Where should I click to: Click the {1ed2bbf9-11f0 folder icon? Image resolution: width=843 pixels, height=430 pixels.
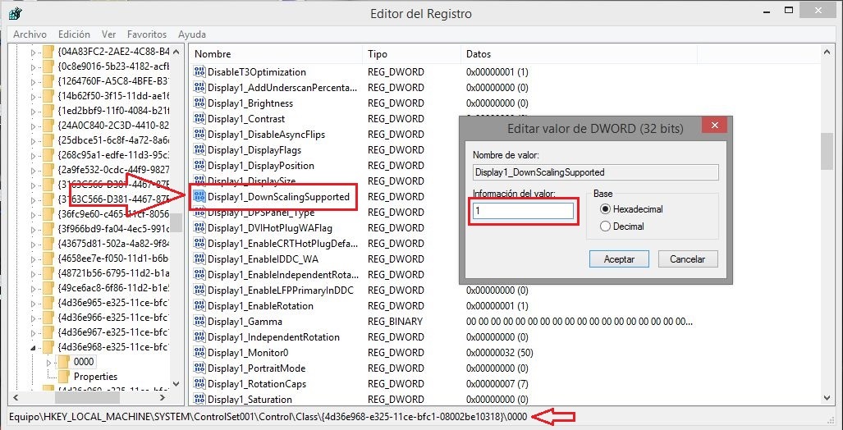(48, 111)
